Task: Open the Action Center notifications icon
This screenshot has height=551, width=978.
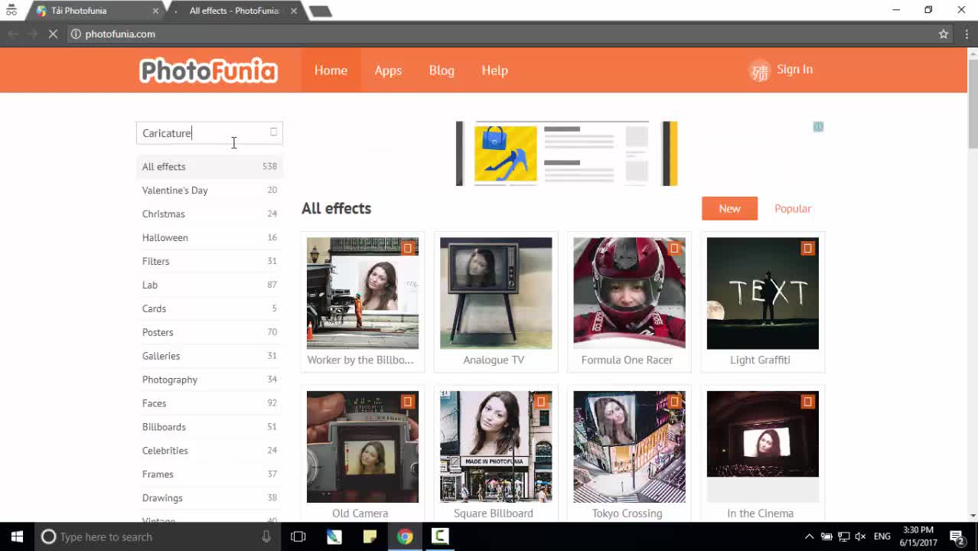Action: (957, 536)
